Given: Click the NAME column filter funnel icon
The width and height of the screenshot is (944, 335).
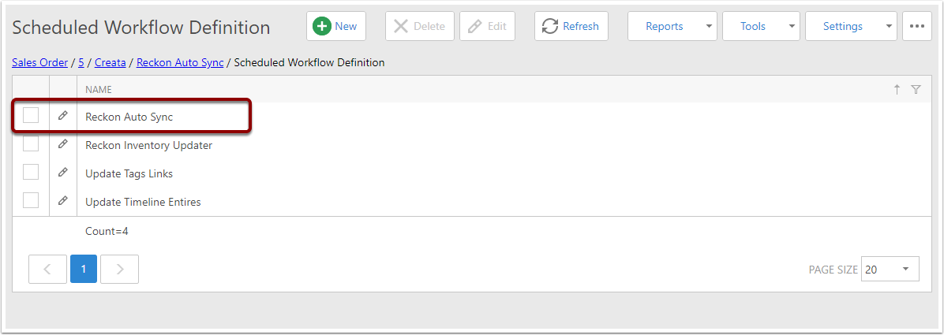Looking at the screenshot, I should (x=916, y=90).
